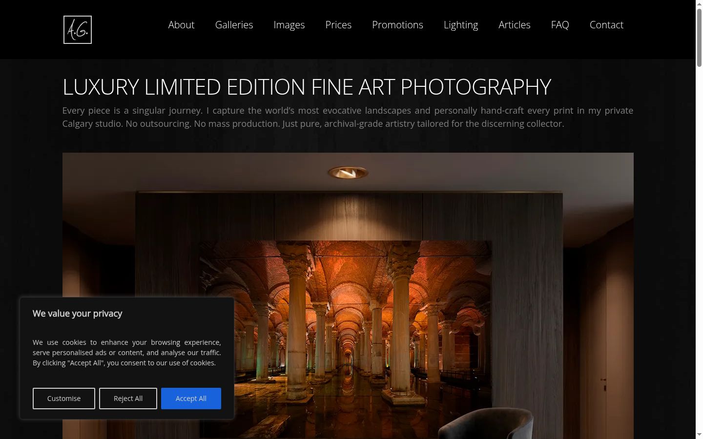Click the 'Every piece is a singular journey' paragraph
703x439 pixels.
coord(348,117)
